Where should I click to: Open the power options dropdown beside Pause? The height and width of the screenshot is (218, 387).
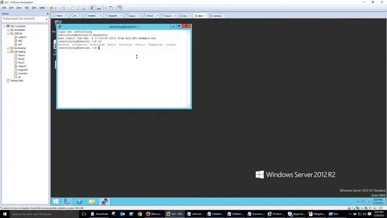tap(56, 8)
